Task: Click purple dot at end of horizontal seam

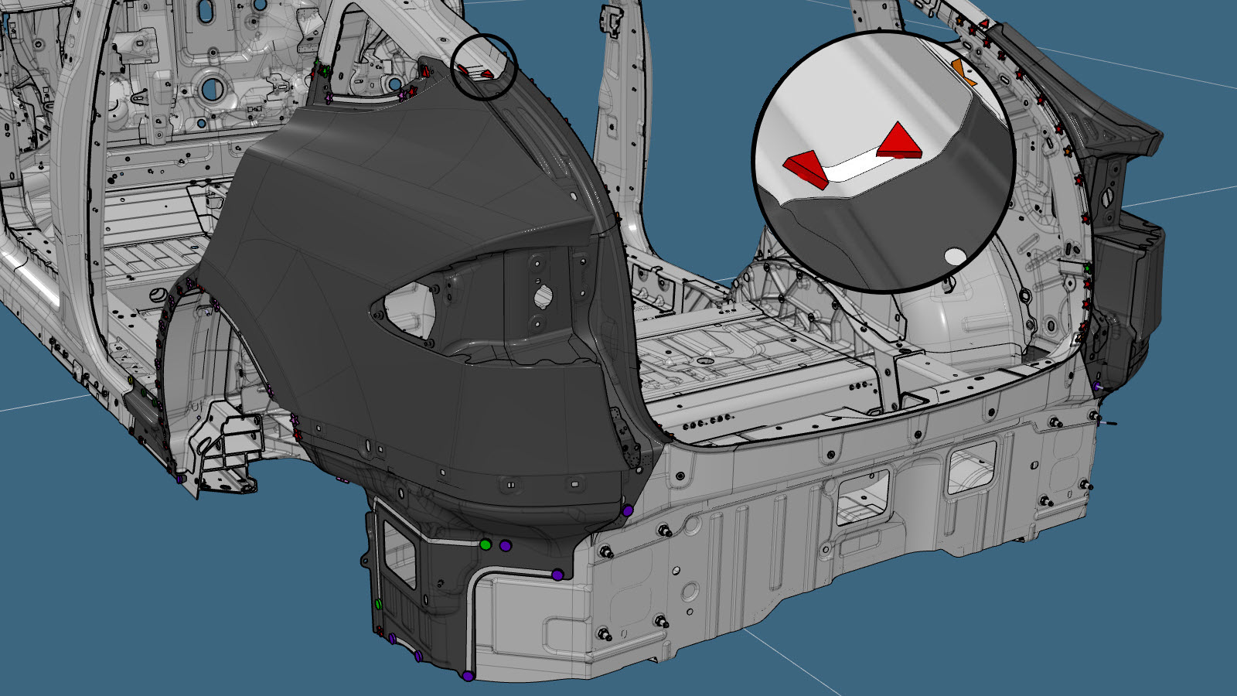Action: point(557,575)
